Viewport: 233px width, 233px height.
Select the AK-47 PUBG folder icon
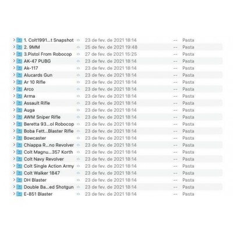click(x=19, y=61)
